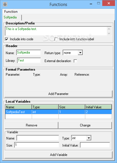Click the Add Parameter button
117x163 pixels.
[58, 94]
